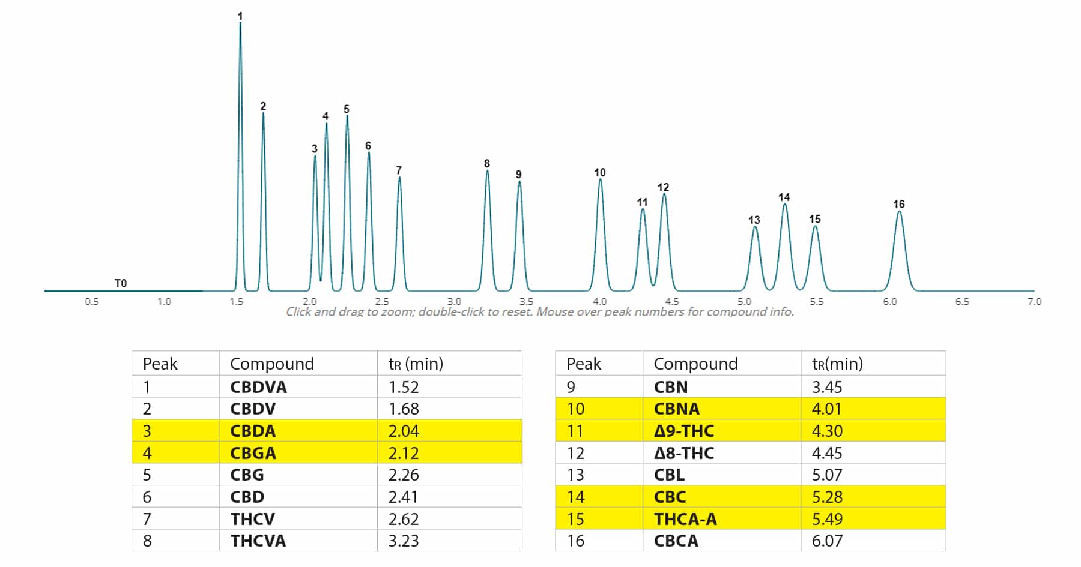Viewport: 1081px width, 567px height.
Task: Select the CBCA retention time 6.07
Action: click(826, 541)
